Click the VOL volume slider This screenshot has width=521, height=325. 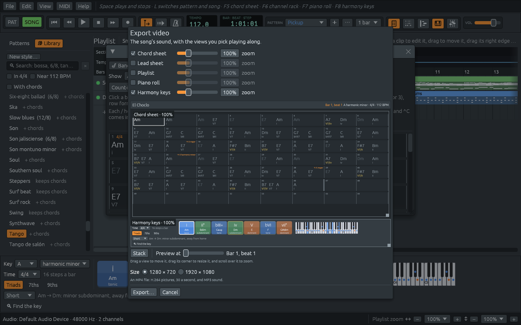pos(488,23)
